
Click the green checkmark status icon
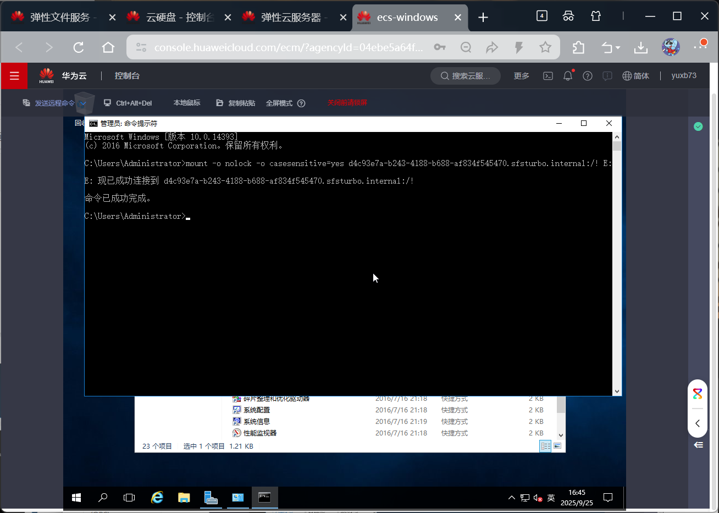coord(698,126)
